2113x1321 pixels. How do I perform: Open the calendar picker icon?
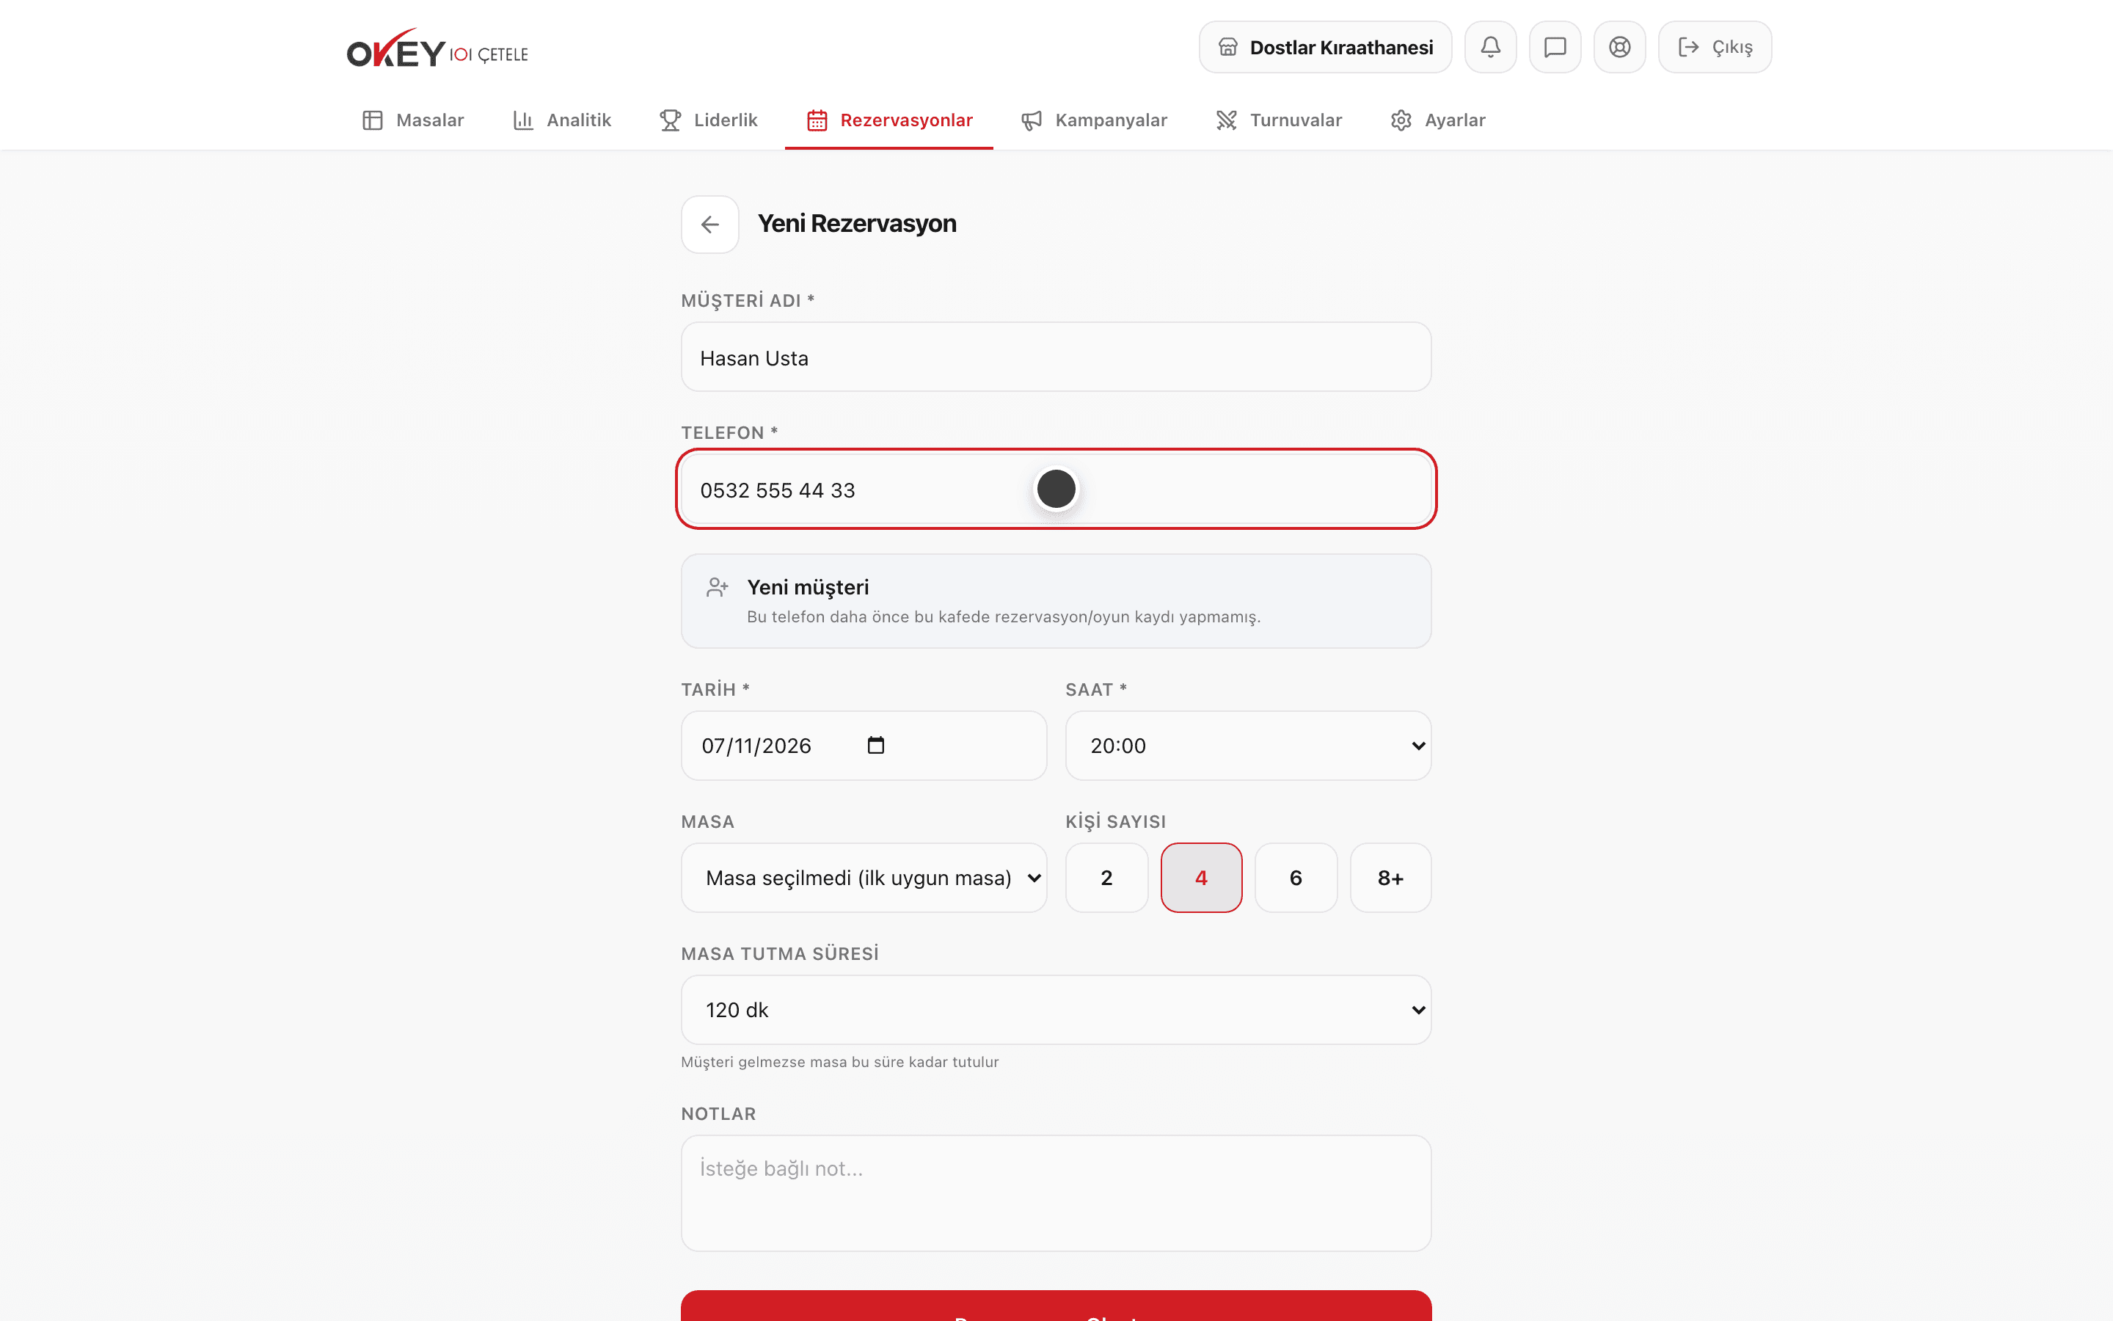click(876, 745)
